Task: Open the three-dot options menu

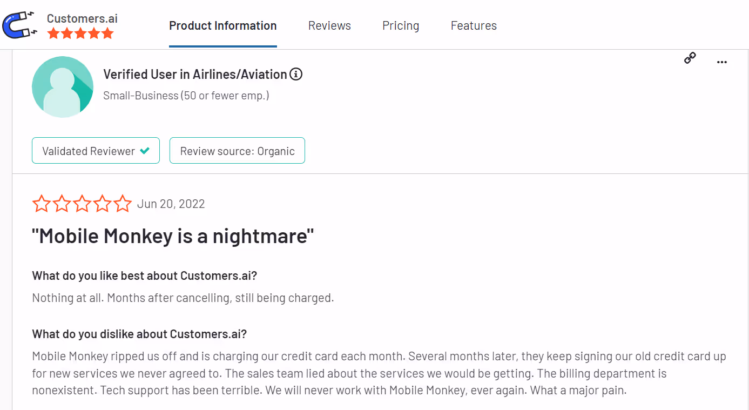Action: click(722, 62)
